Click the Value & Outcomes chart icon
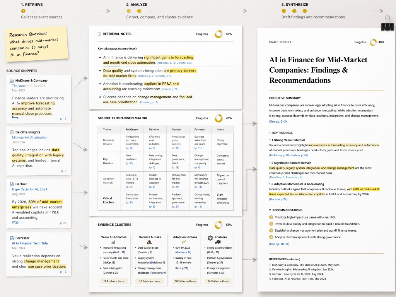The height and width of the screenshot is (297, 396). coord(113,242)
